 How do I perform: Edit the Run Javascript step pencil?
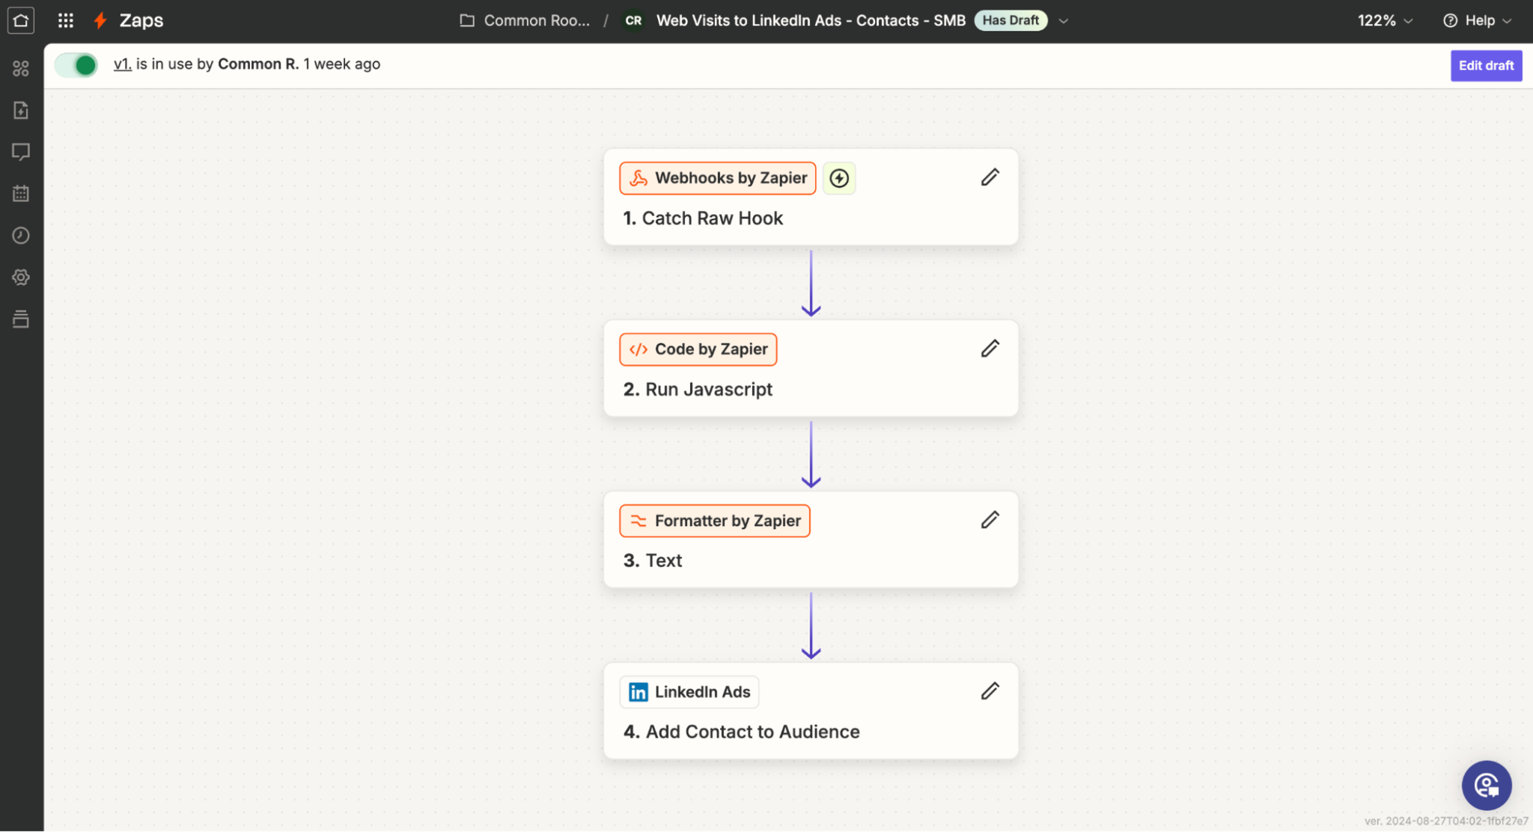click(990, 349)
